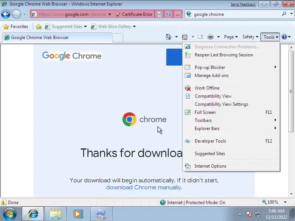Open the Page menu

pyautogui.click(x=231, y=37)
